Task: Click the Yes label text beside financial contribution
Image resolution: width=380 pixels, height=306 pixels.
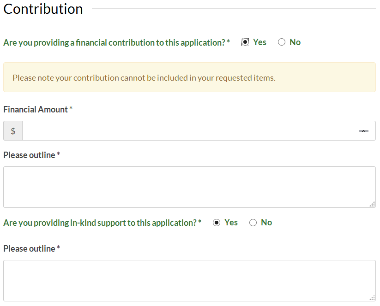Action: coord(259,42)
